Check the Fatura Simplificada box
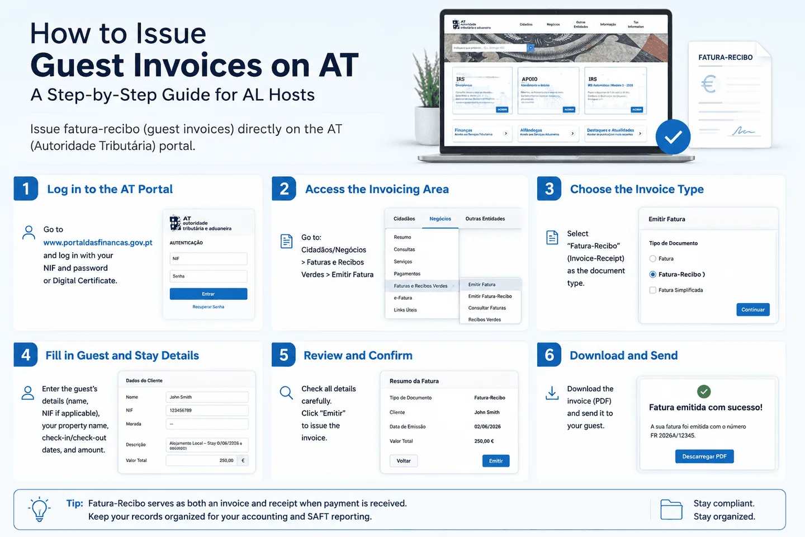Viewport: 805px width, 537px height. pyautogui.click(x=652, y=290)
